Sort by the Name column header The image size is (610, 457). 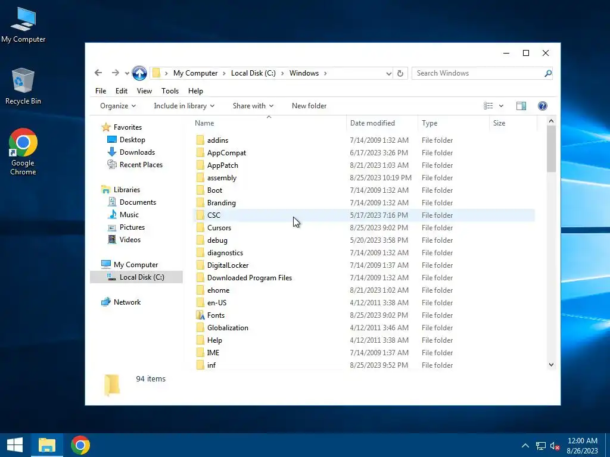[x=269, y=123]
